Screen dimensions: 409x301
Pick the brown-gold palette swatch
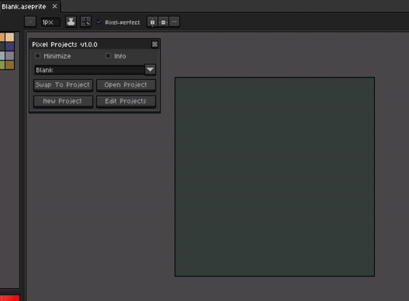[x=10, y=65]
